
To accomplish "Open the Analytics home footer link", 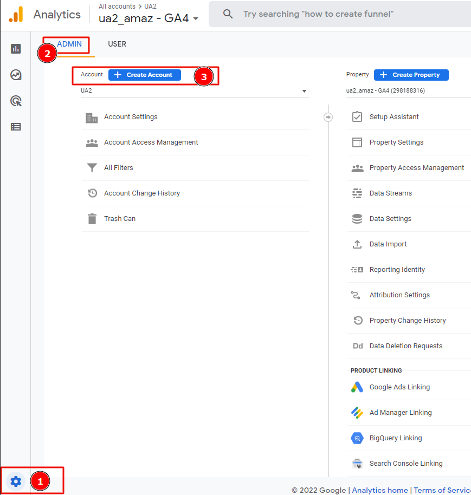I will tap(380, 490).
